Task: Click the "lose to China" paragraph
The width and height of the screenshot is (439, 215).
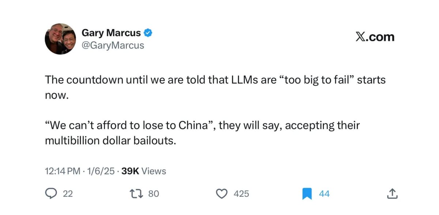Action: (x=202, y=133)
